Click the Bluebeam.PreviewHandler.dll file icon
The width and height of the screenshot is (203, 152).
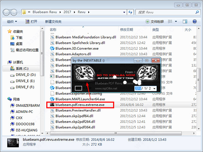tap(52, 110)
